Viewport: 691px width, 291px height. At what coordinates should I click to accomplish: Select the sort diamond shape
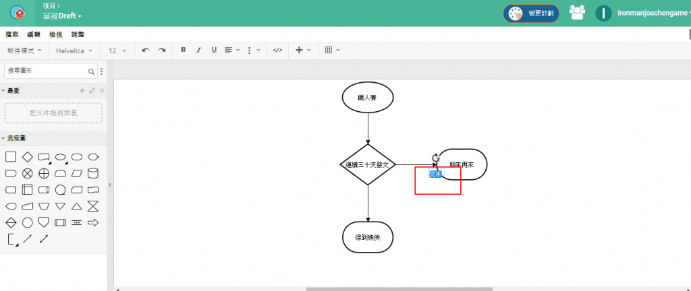click(x=11, y=223)
